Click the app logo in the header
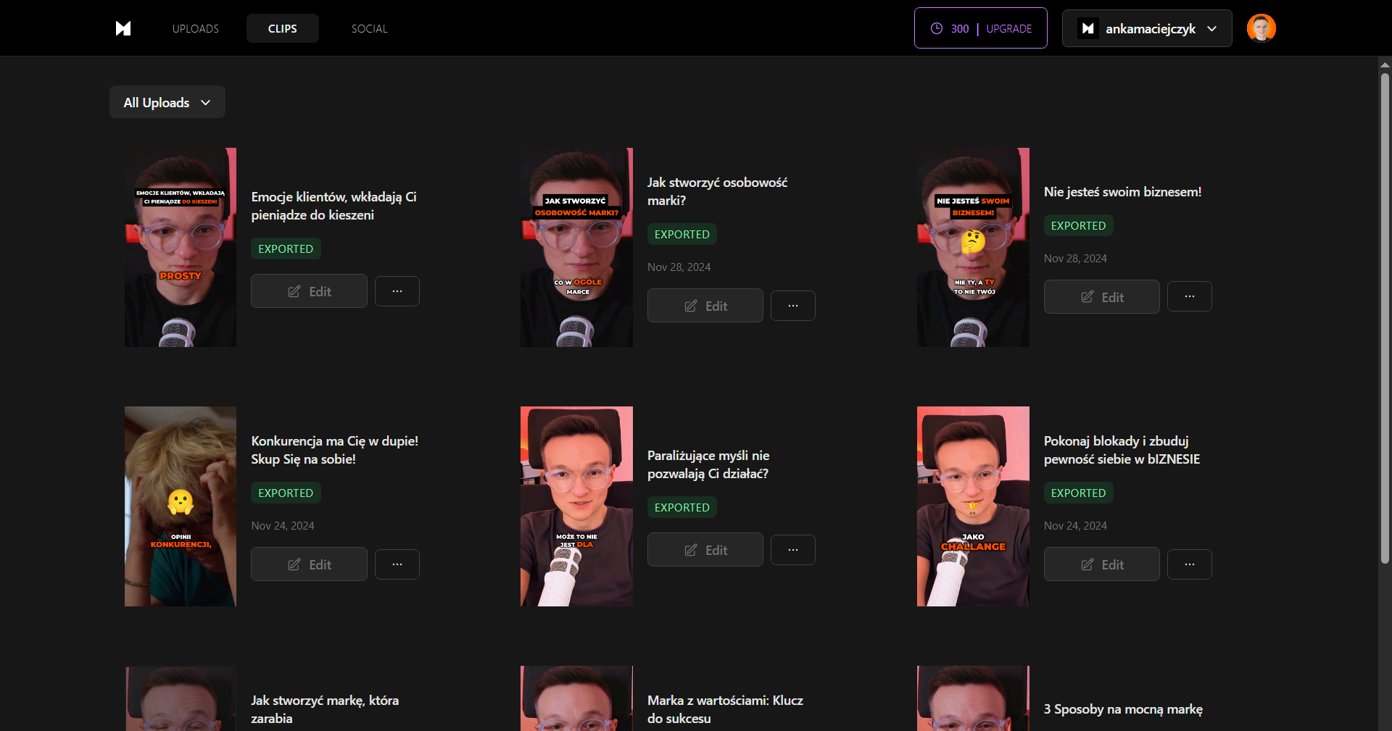 [123, 28]
